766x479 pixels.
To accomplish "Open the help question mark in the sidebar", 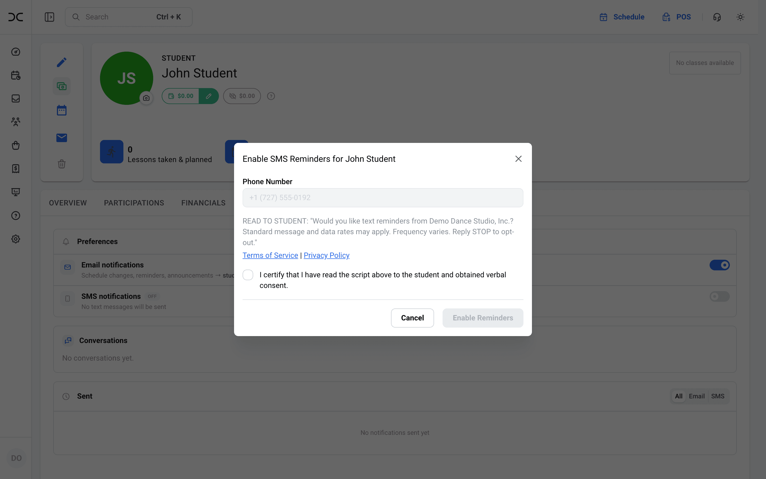I will pos(15,216).
